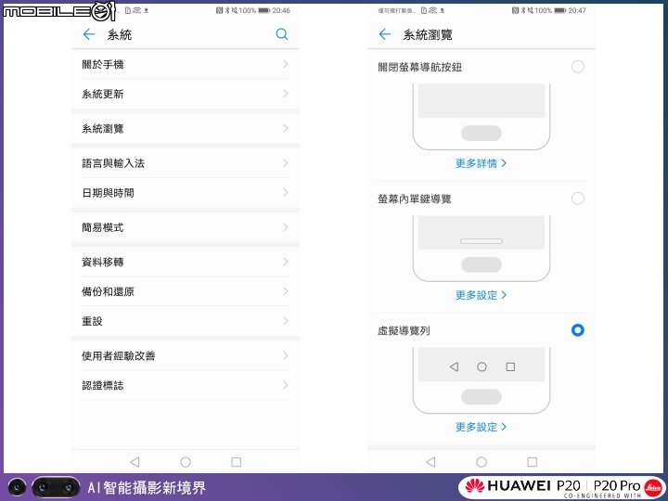This screenshot has width=668, height=501.
Task: Click 虛擬導覽列 preview illustration
Action: [482, 380]
